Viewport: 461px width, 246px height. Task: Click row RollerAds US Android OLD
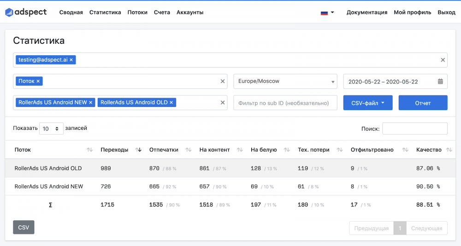[230, 168]
